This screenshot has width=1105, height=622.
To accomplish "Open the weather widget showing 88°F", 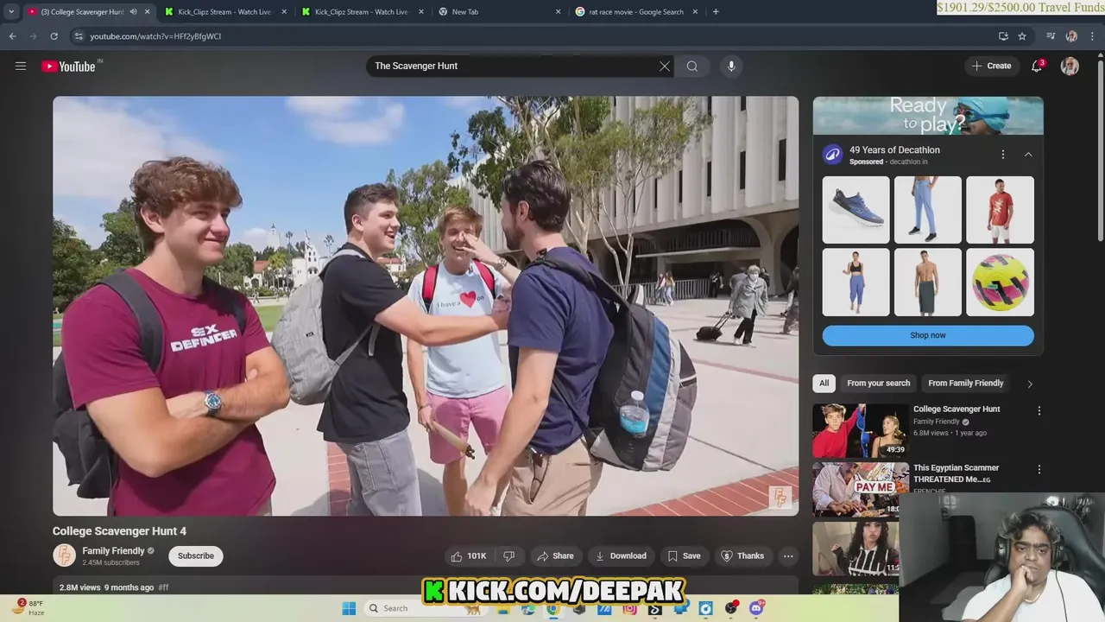I will tap(28, 607).
